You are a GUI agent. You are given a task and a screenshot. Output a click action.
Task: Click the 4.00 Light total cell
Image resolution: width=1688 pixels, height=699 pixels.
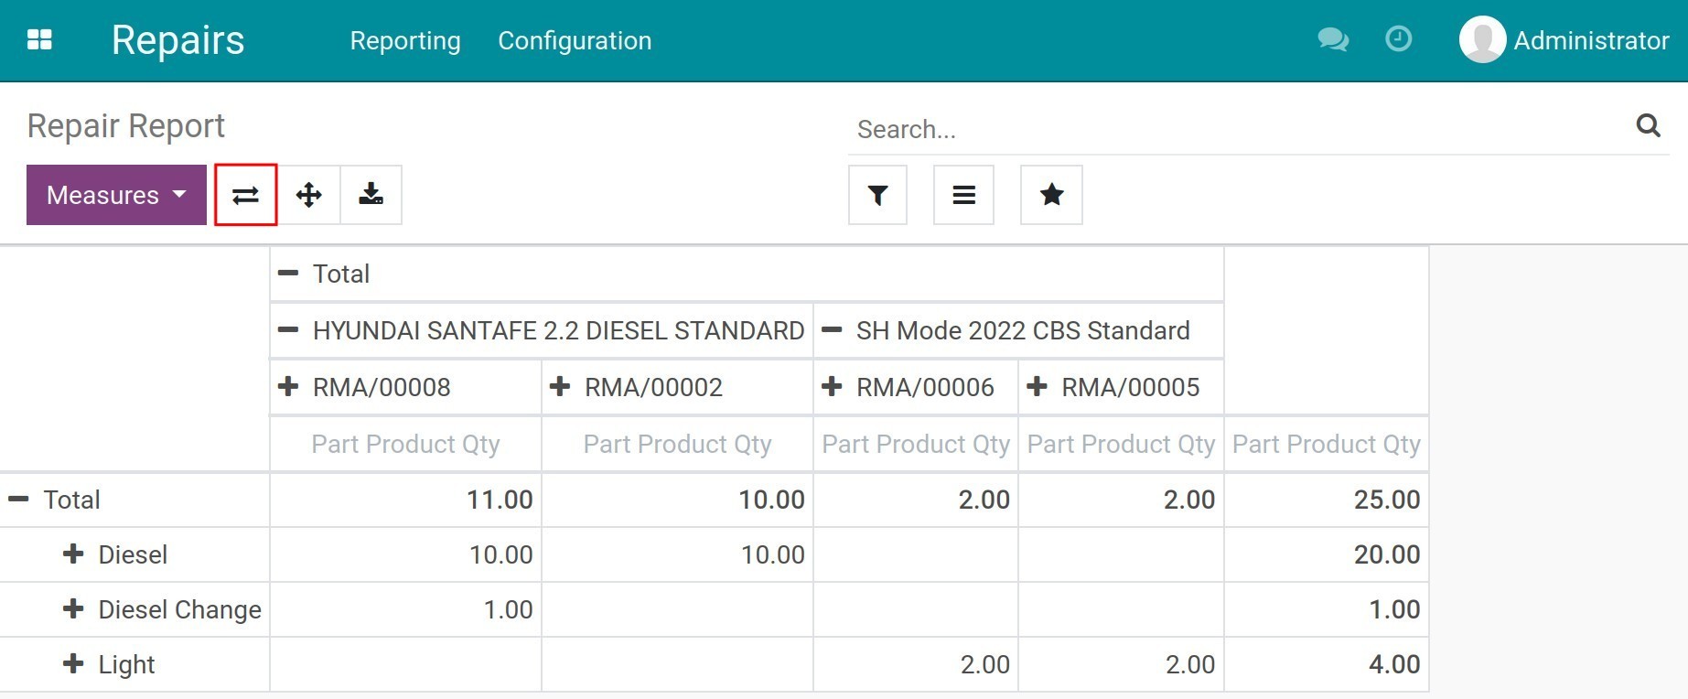click(1327, 664)
